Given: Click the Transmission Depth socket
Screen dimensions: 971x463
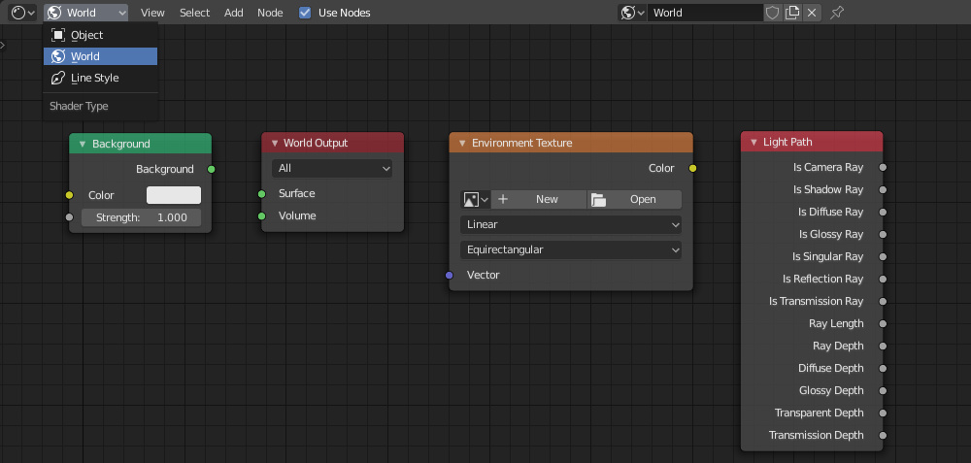Looking at the screenshot, I should (883, 435).
